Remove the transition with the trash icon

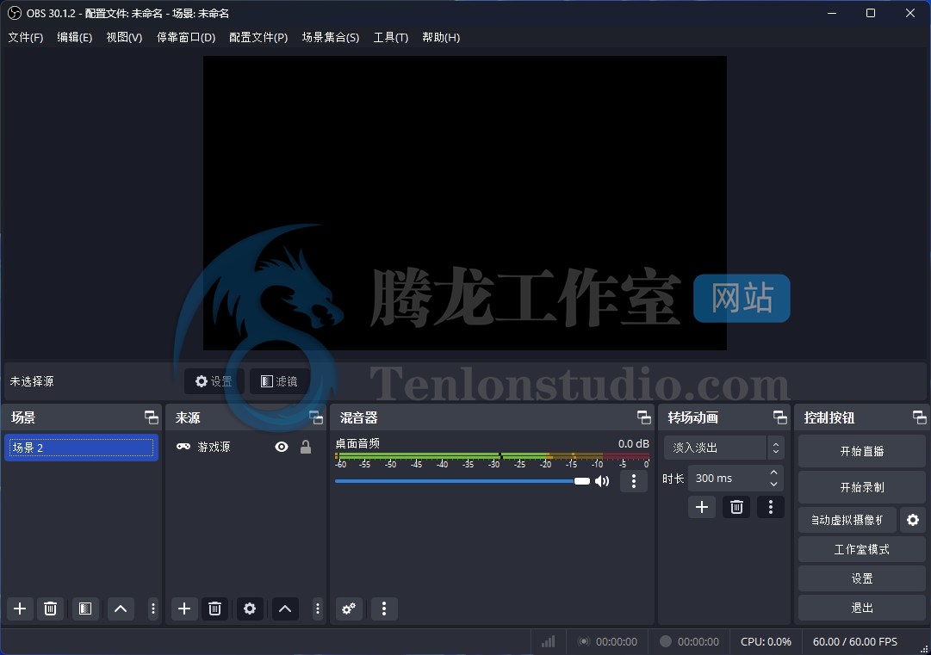coord(736,507)
